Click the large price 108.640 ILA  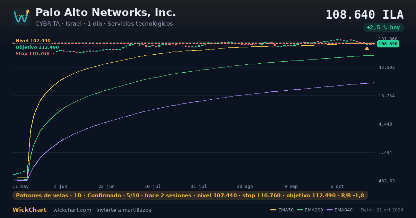[x=364, y=15]
